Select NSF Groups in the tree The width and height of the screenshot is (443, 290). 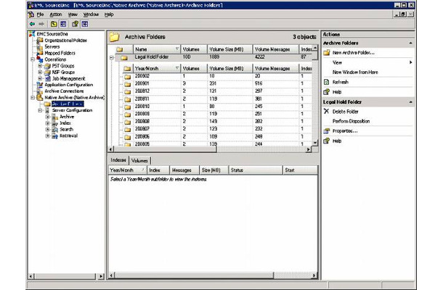pos(64,72)
